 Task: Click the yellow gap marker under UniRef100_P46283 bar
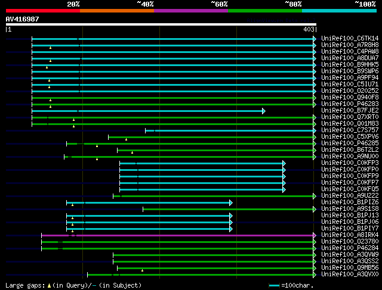(50, 107)
